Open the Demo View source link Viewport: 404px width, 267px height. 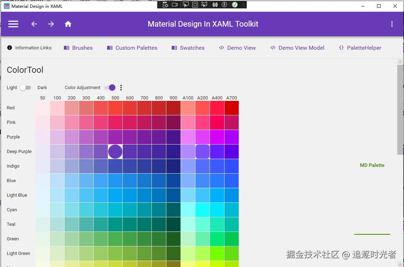(x=237, y=48)
